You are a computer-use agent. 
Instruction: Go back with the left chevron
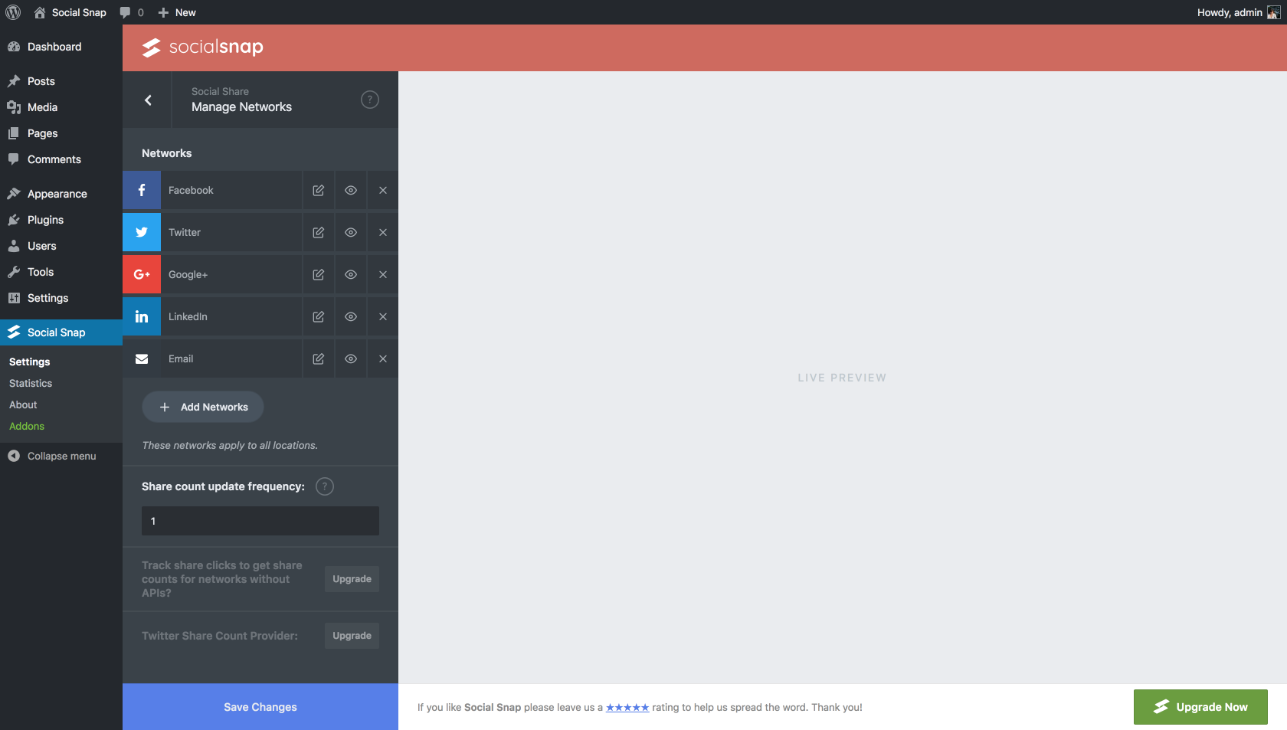click(148, 100)
